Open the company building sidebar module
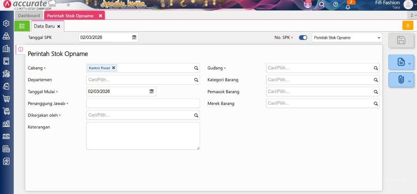The width and height of the screenshot is (417, 194). [x=6, y=48]
